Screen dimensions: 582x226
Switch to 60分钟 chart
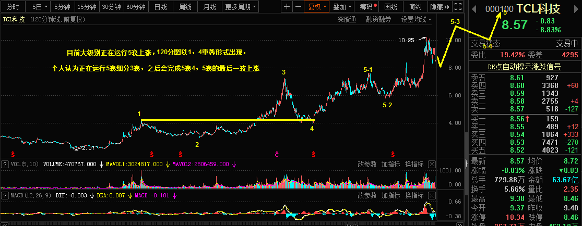(x=136, y=6)
